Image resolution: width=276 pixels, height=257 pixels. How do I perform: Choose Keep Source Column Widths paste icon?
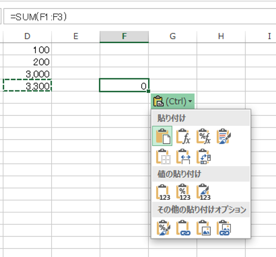(x=183, y=157)
